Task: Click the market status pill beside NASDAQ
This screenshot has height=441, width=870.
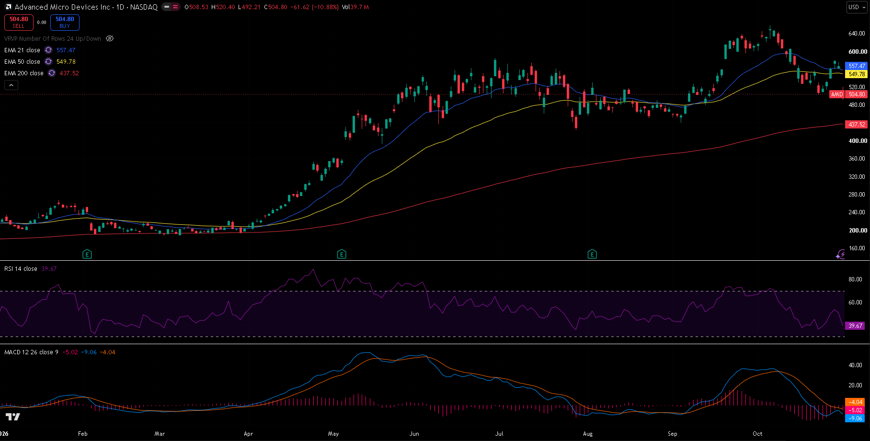Action: click(x=171, y=7)
